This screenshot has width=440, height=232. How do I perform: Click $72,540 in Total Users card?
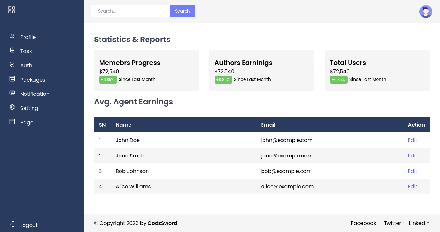pos(340,71)
